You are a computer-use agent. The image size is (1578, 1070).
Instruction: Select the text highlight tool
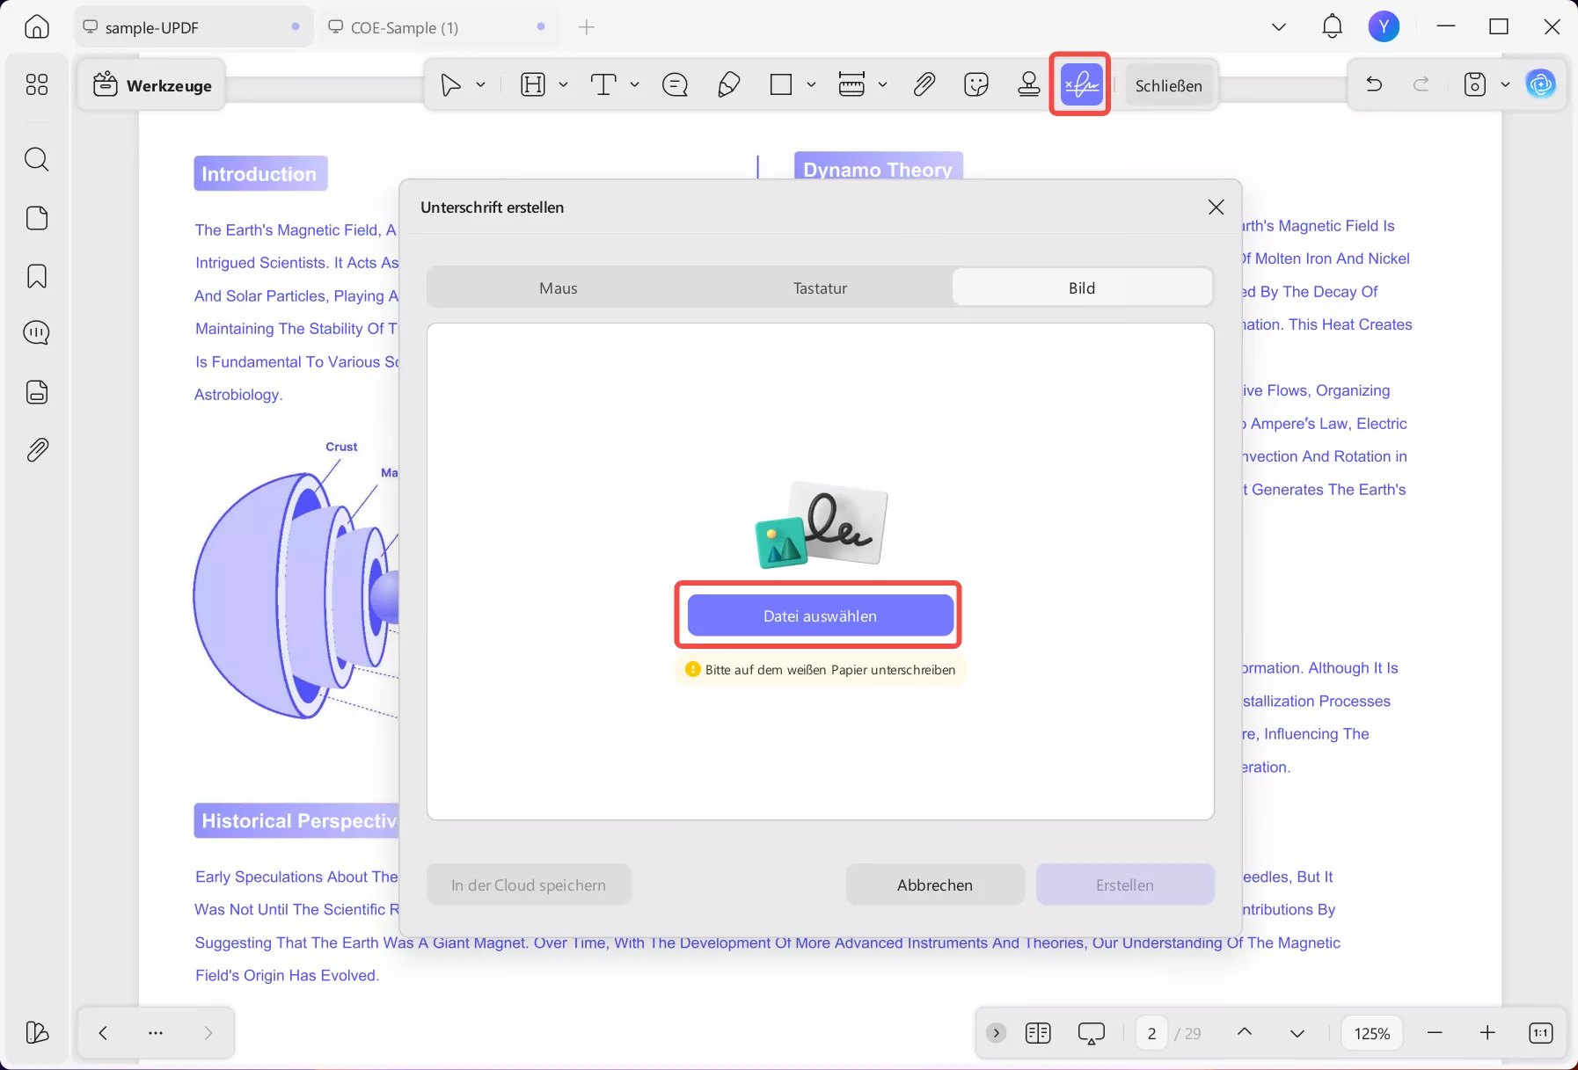click(533, 85)
